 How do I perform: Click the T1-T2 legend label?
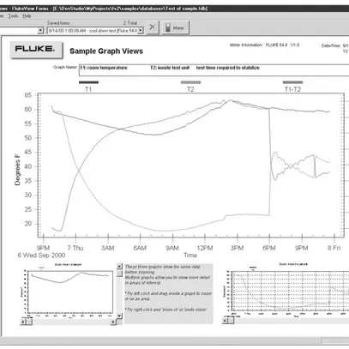(292, 89)
